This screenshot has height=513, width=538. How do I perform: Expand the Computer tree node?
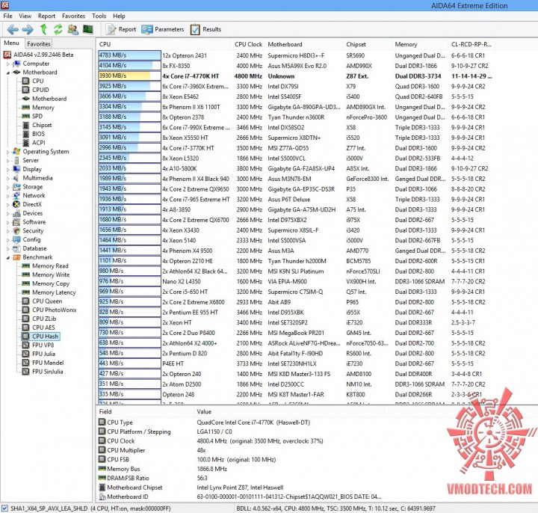(8, 64)
